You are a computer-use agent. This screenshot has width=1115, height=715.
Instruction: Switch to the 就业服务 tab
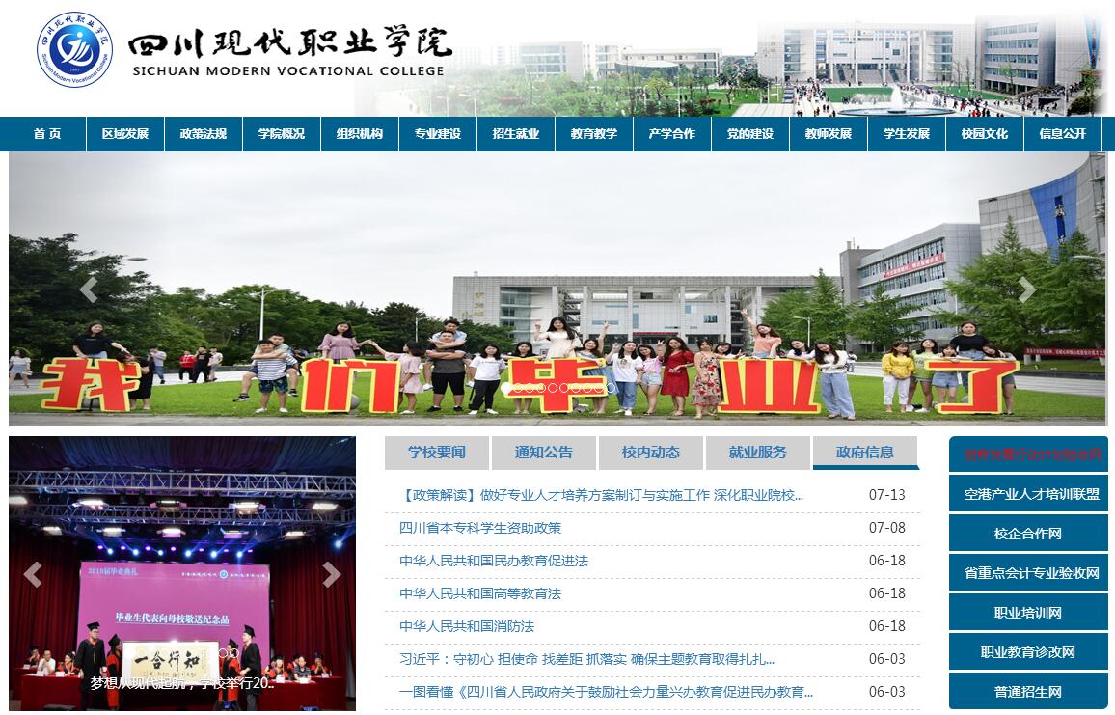757,452
